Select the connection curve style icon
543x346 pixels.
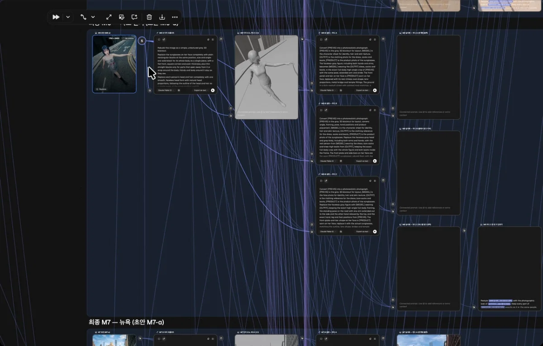[83, 17]
